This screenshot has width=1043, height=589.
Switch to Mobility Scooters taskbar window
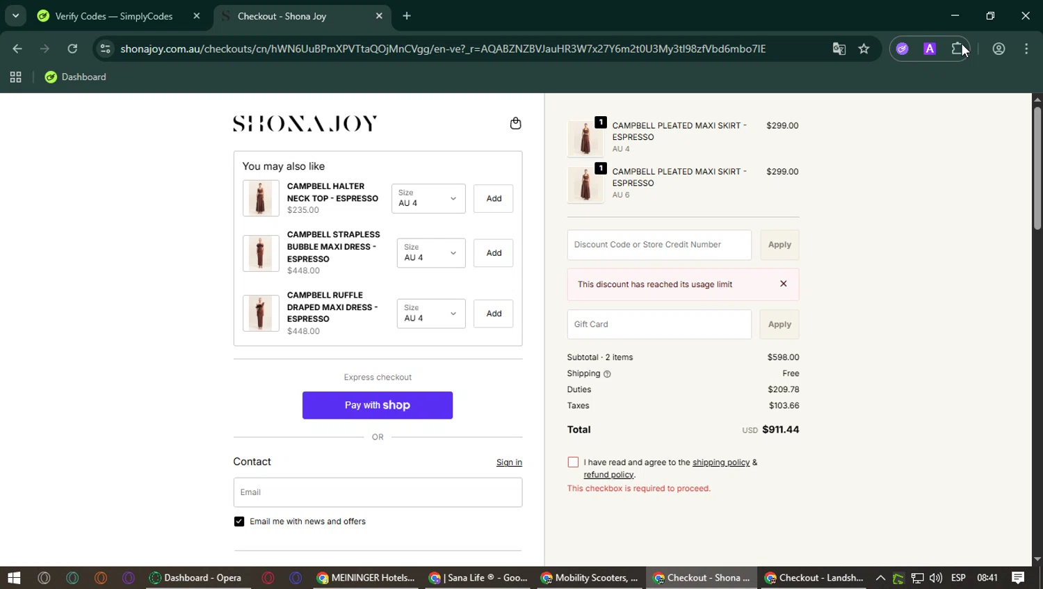pos(590,578)
